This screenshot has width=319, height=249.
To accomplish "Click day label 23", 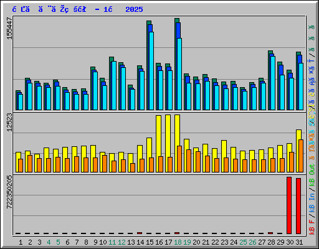I will pos(224,242).
